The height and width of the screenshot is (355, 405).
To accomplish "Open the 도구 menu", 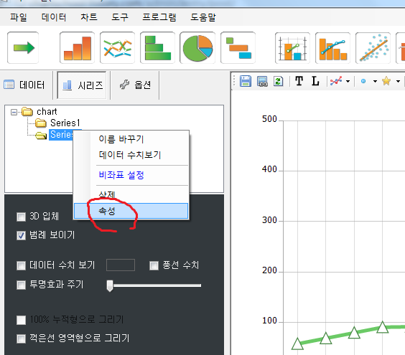I will (120, 17).
